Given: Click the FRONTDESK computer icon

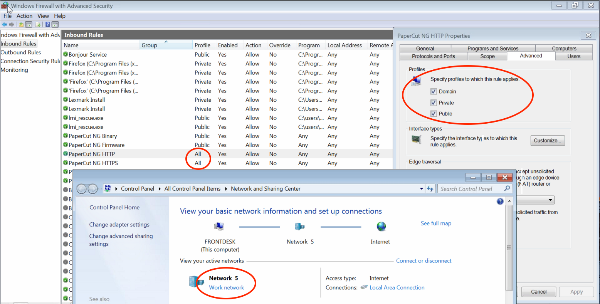Looking at the screenshot, I should (x=219, y=227).
